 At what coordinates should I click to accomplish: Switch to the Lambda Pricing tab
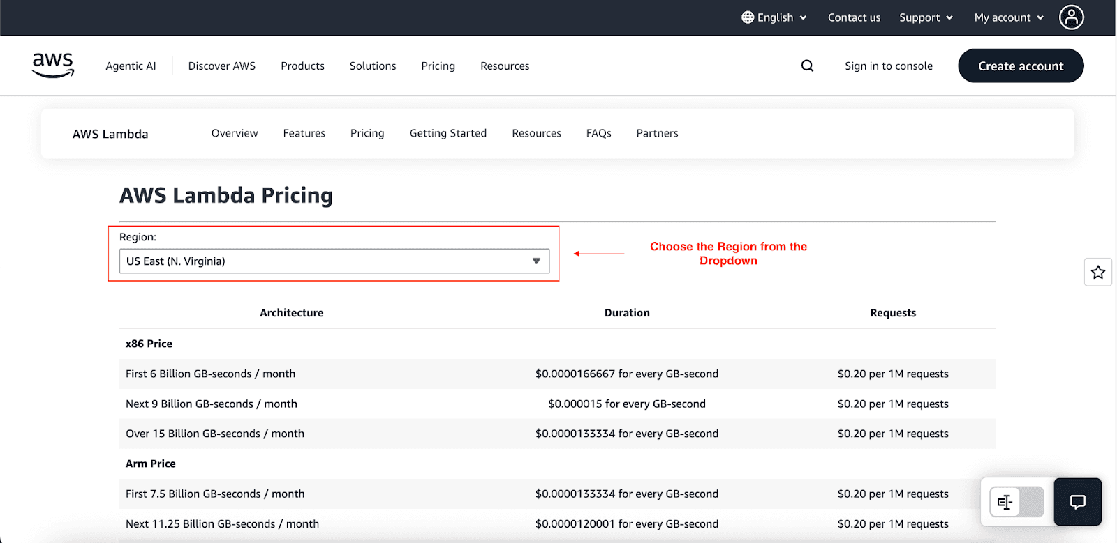[x=367, y=133]
